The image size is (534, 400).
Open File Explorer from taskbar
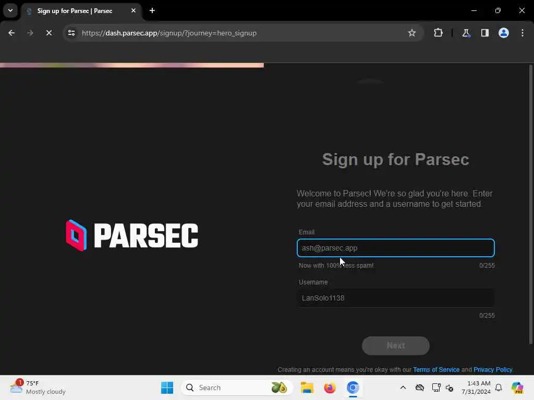pyautogui.click(x=307, y=387)
